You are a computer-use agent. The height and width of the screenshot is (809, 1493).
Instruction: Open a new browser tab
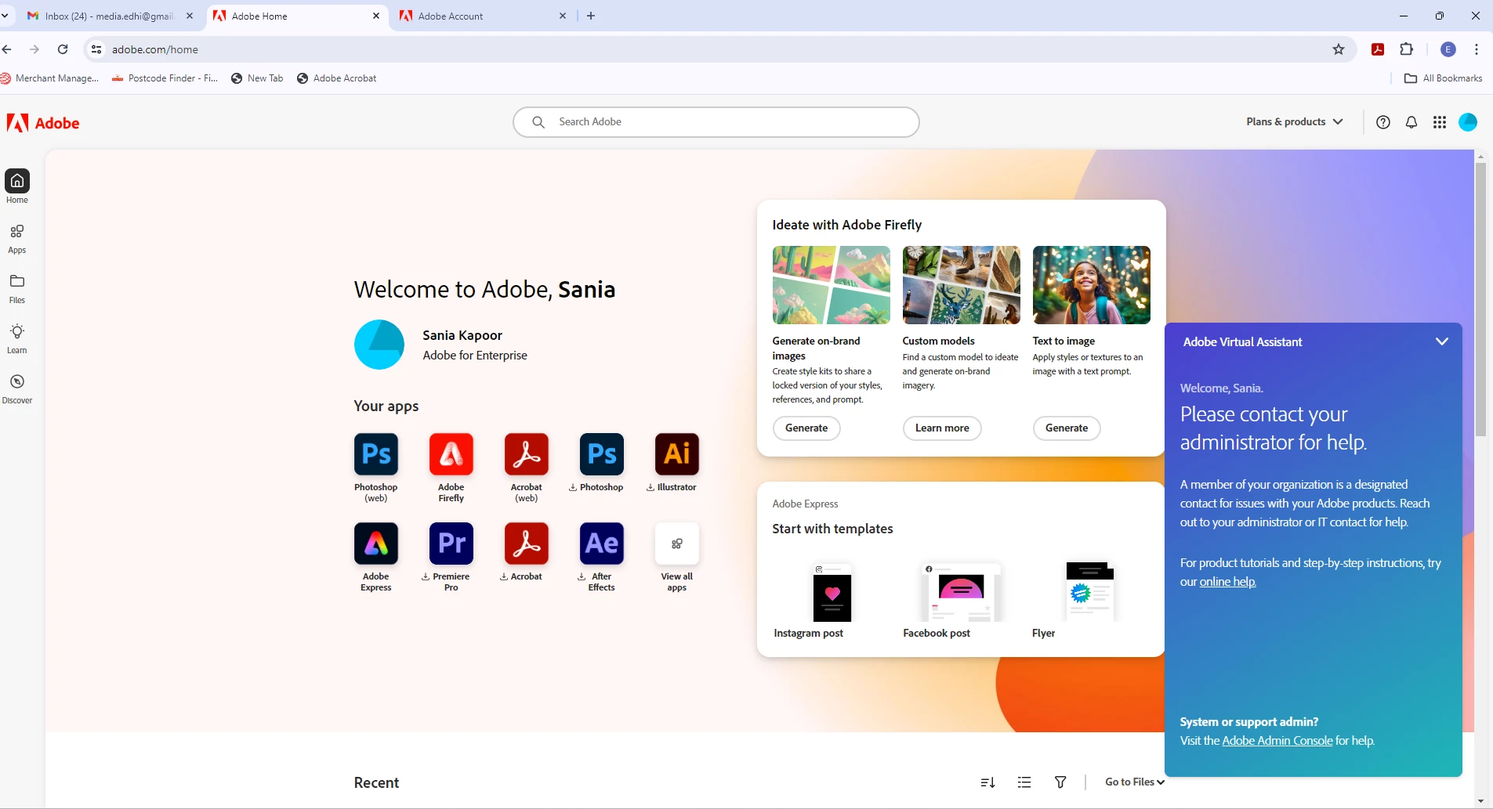(591, 16)
